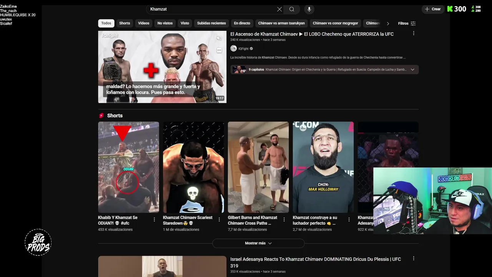
Task: Select the Todos filter chip
Action: pyautogui.click(x=106, y=23)
